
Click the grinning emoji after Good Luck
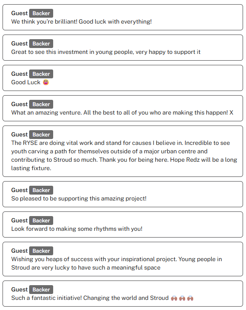pos(46,82)
